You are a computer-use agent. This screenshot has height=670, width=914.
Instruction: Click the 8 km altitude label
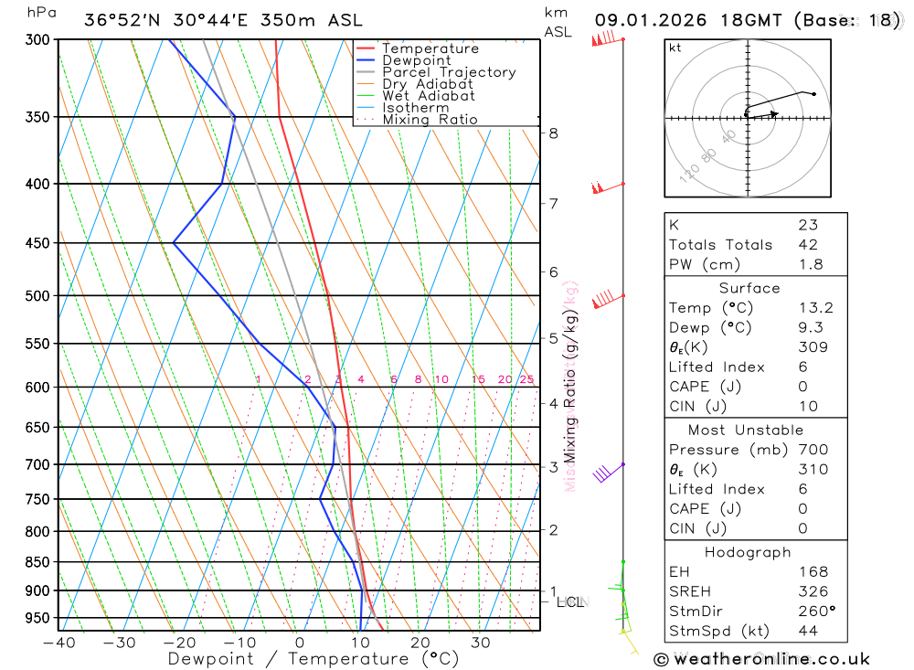(553, 133)
